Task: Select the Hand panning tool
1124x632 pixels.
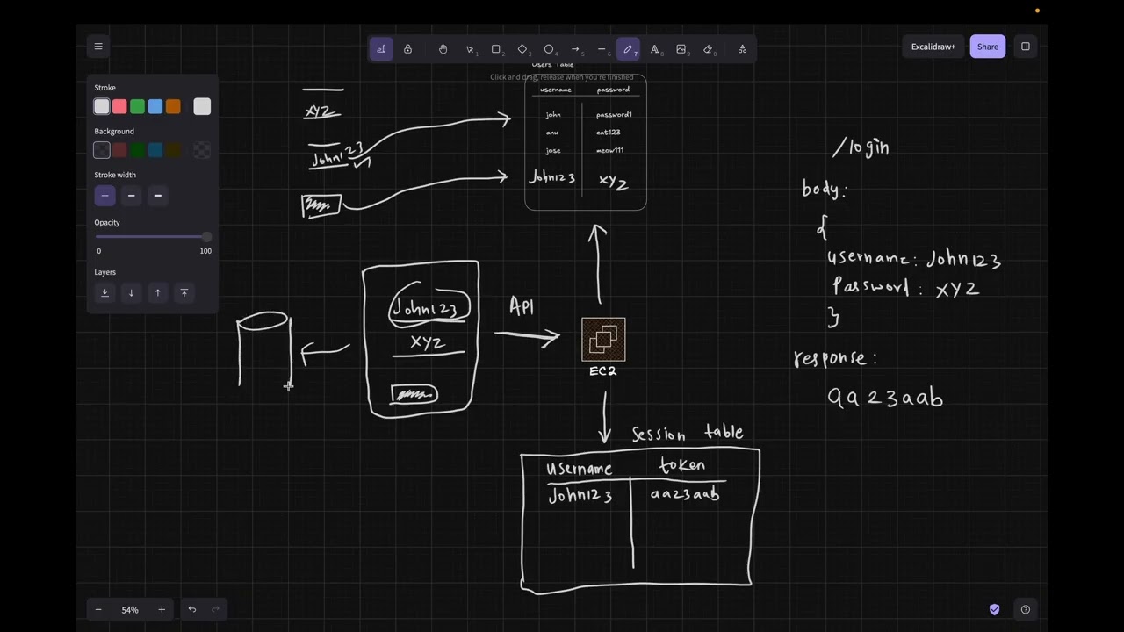Action: tap(443, 49)
